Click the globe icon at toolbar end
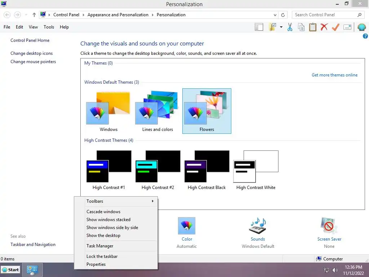Viewport: 369px width, 277px height. 361,27
